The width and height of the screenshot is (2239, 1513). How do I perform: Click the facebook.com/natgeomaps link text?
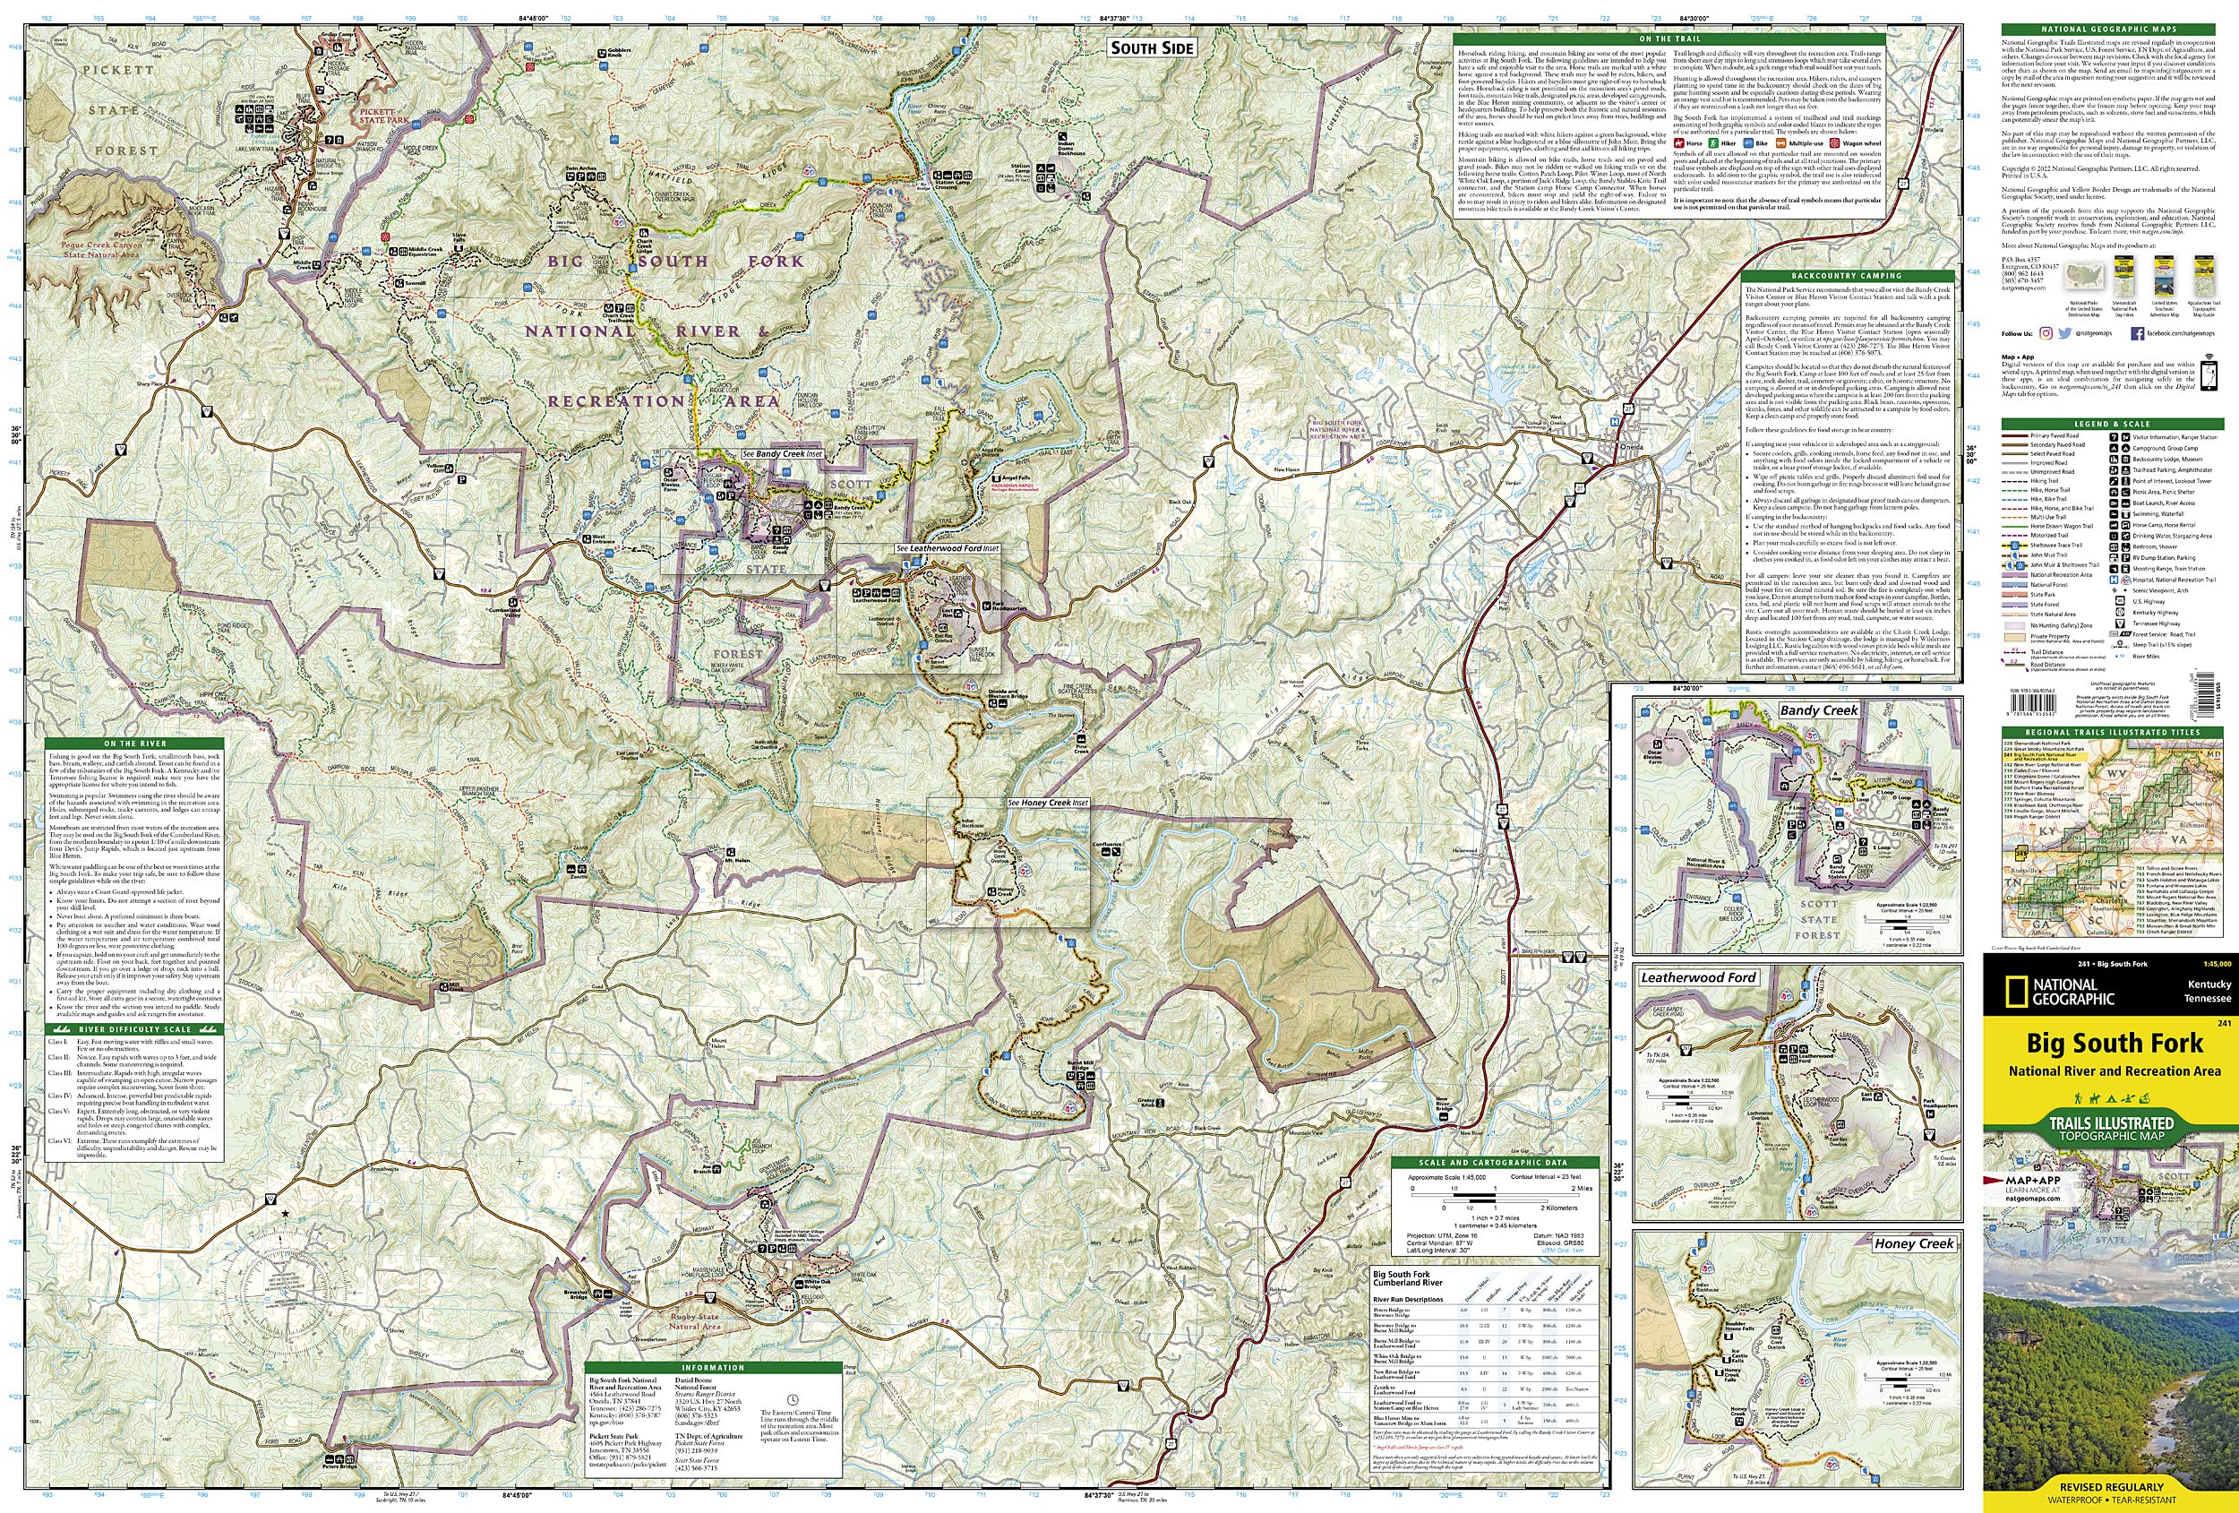(2181, 335)
